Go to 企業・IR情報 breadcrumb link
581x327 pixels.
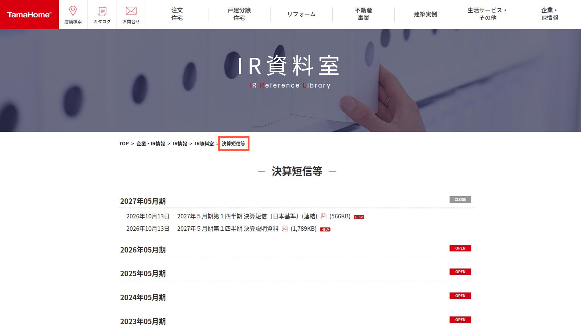coord(151,144)
